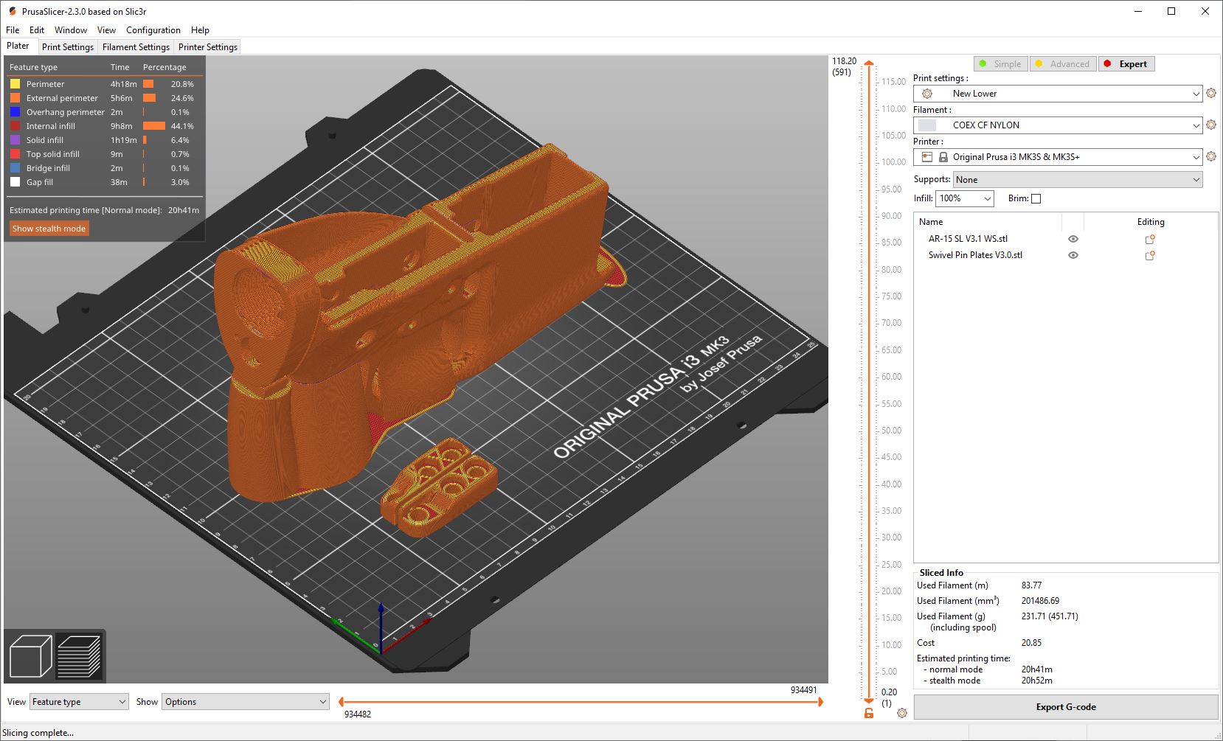Image resolution: width=1223 pixels, height=741 pixels.
Task: Toggle visibility of Swivel Pin Plates V3.0.stl
Action: pyautogui.click(x=1073, y=255)
